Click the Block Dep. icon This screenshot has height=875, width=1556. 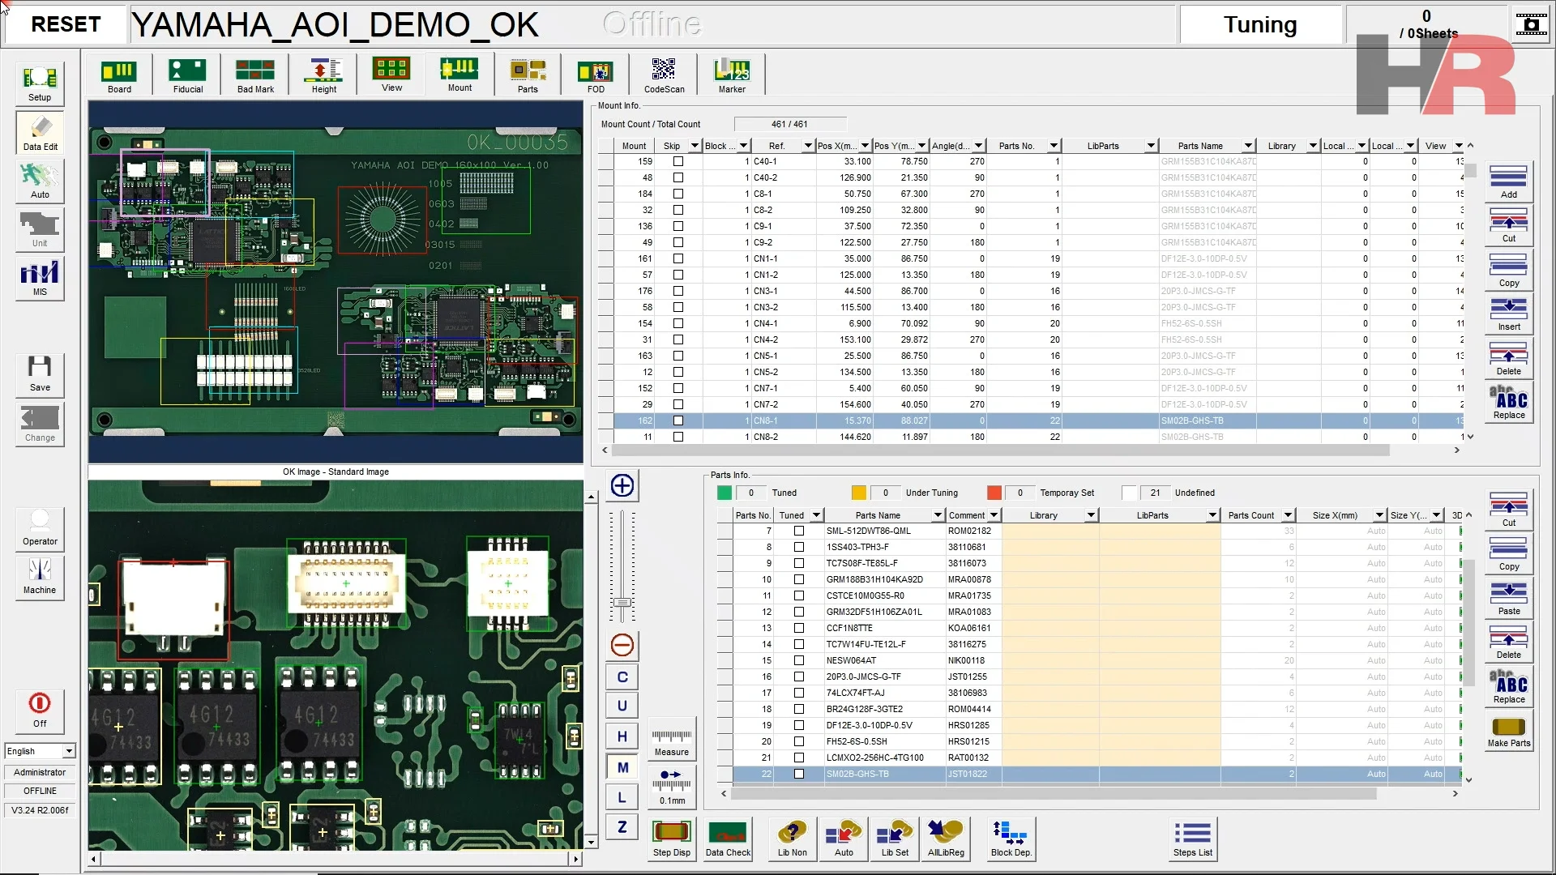1011,839
